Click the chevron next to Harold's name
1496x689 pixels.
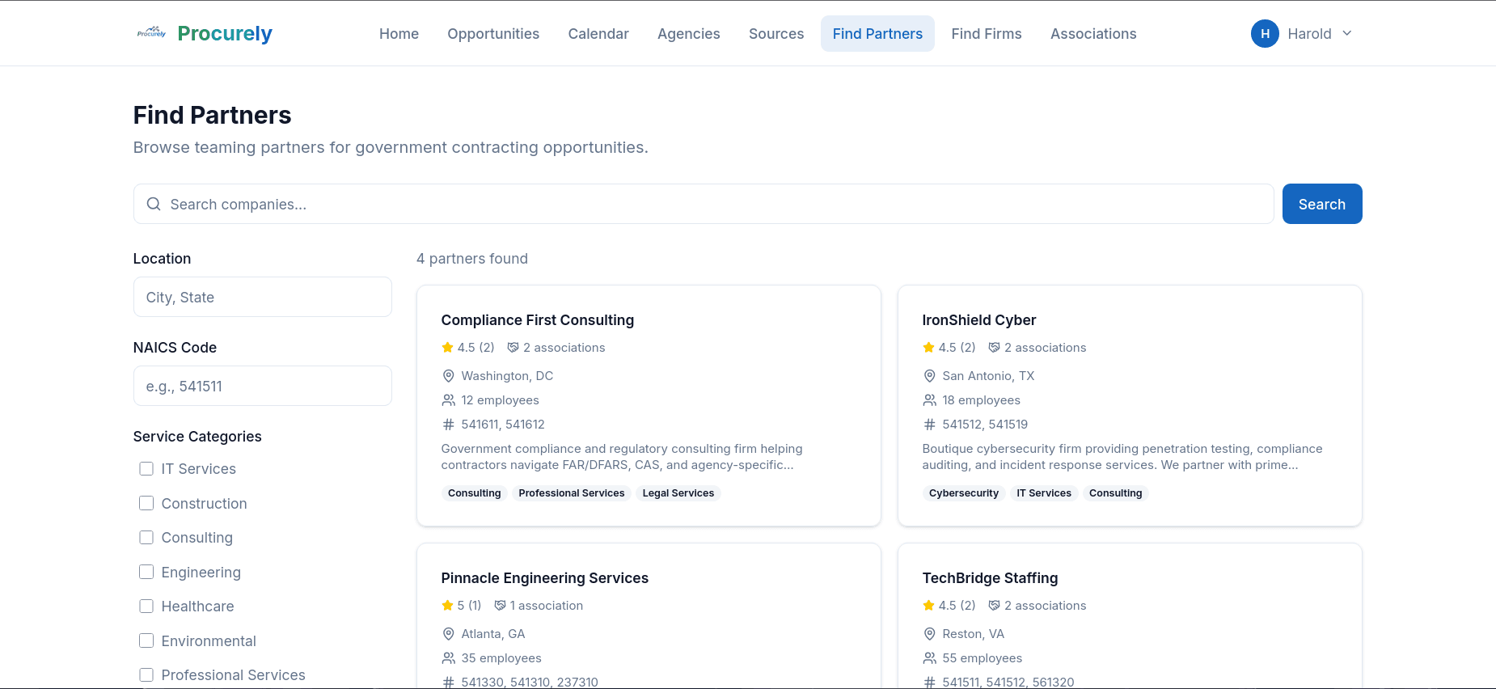(1347, 33)
